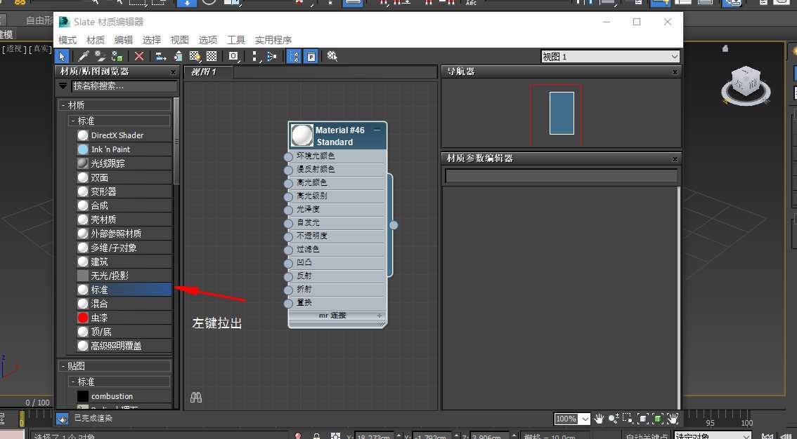Open the 材质 menu in menu bar
This screenshot has height=439, width=797.
(x=96, y=39)
